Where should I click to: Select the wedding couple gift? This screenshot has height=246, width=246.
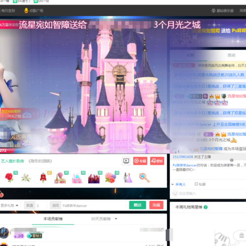128,178
